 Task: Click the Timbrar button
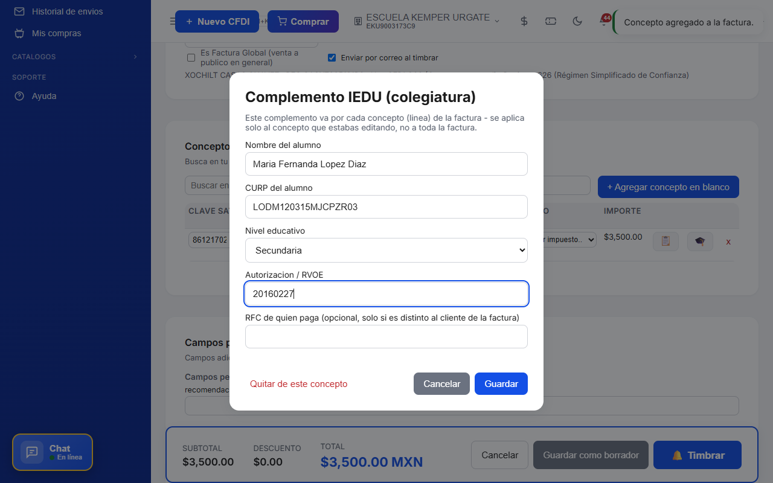(698, 455)
